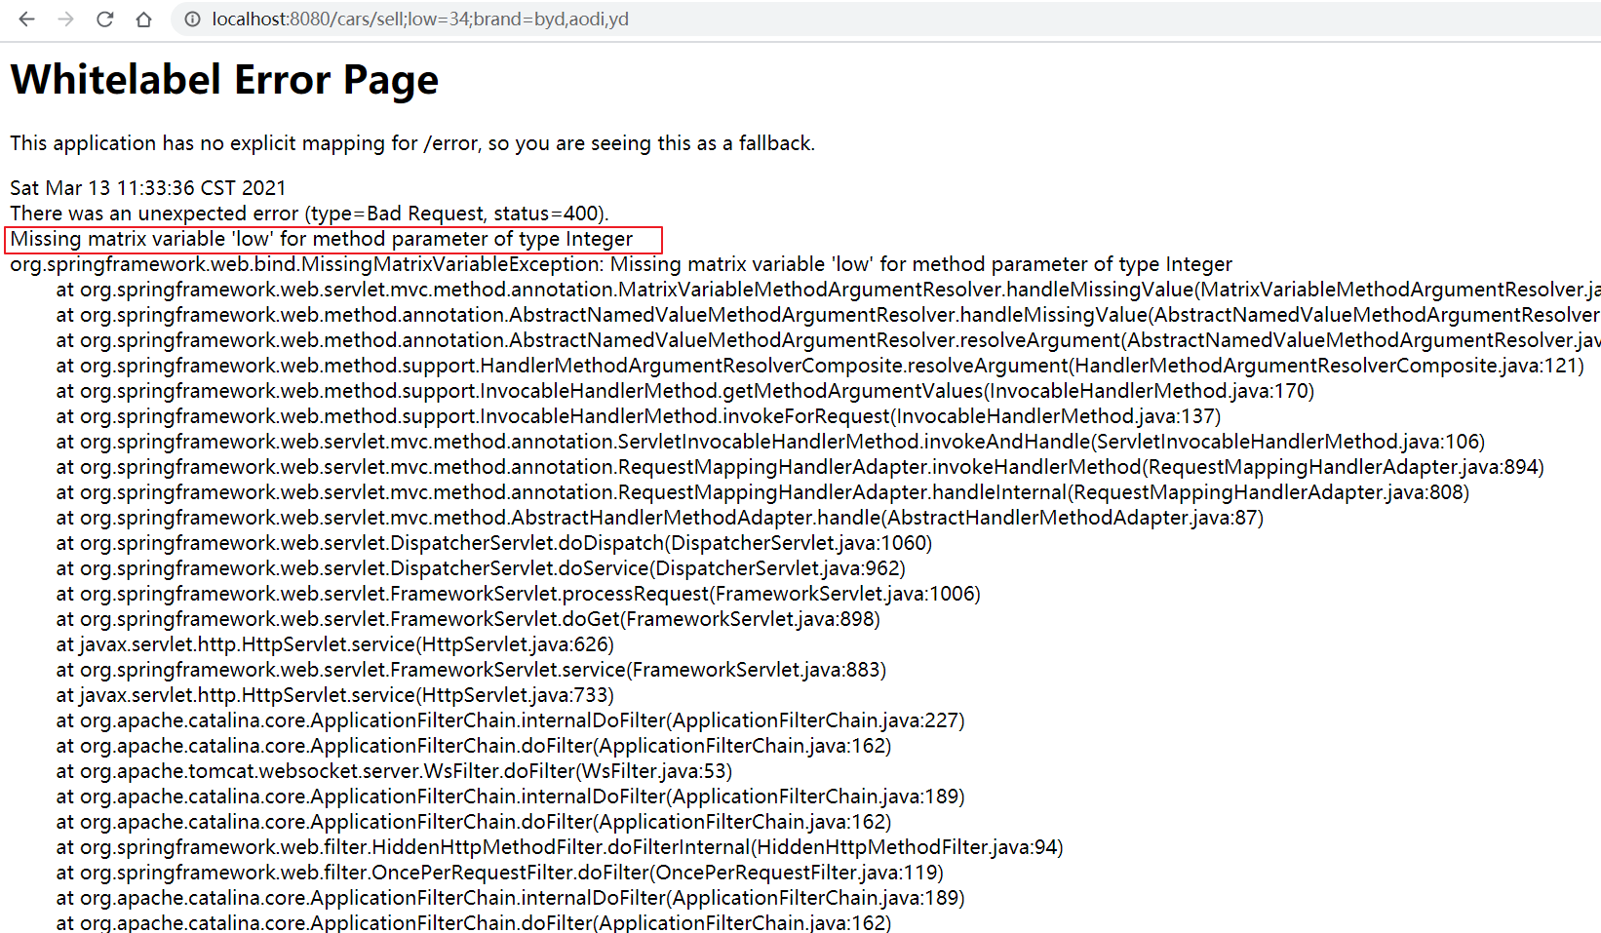
Task: Click the AbstractNamedValueMethodArgumentResolver.resolveArgument stack line
Action: (x=828, y=340)
